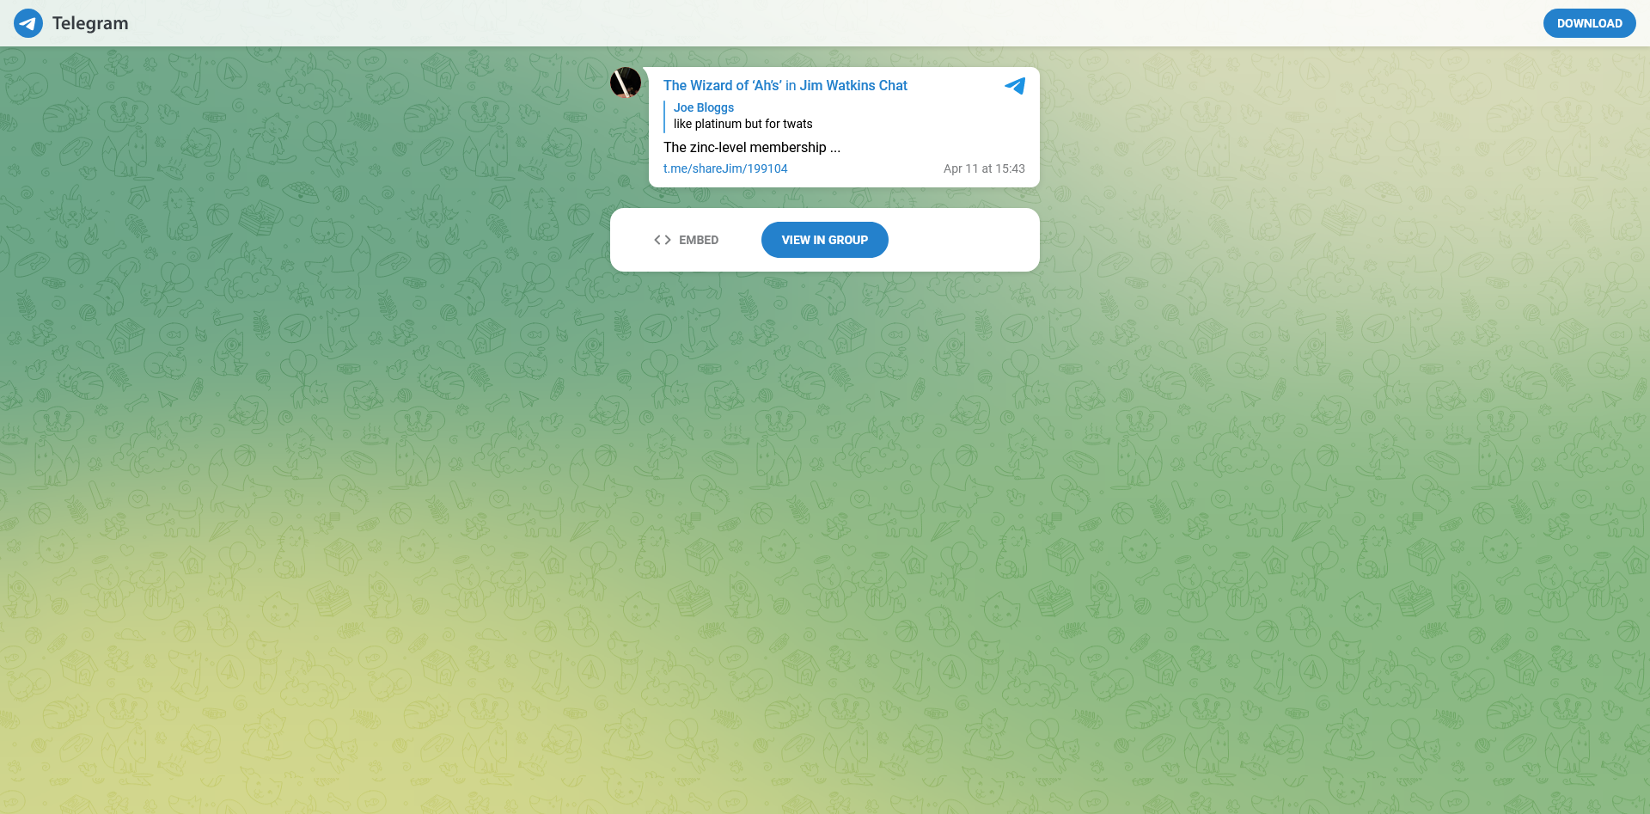Image resolution: width=1650 pixels, height=814 pixels.
Task: Open the Telegram wordmark home link
Action: (90, 23)
